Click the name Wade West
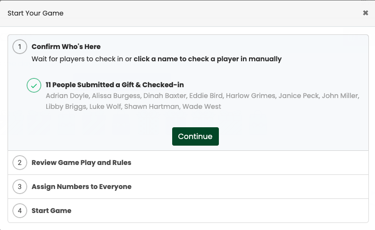The height and width of the screenshot is (230, 375). point(201,107)
